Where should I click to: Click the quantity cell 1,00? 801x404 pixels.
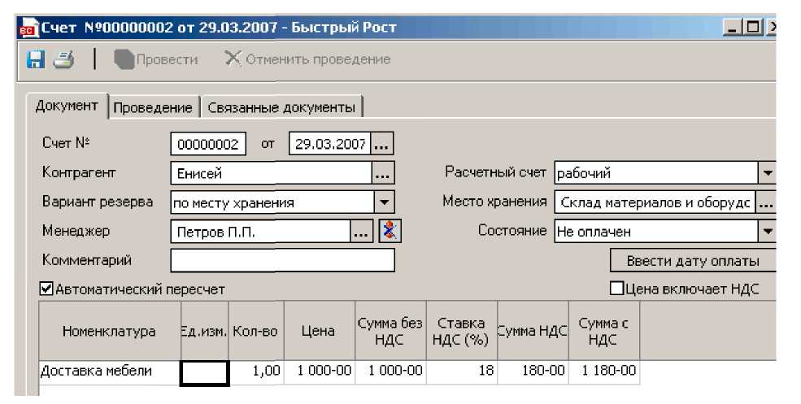point(256,371)
